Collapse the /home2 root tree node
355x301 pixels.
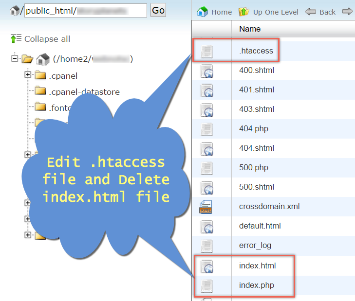(14, 59)
